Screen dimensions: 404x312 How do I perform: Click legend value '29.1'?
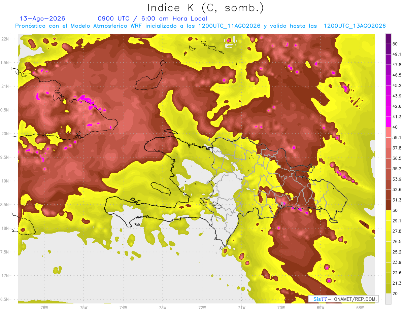tap(397, 220)
